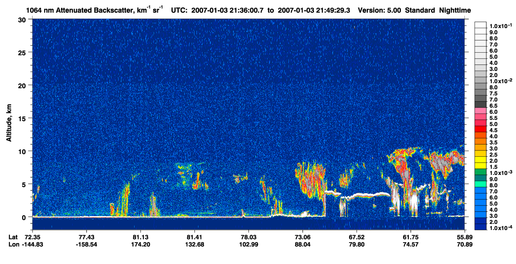Click the colorbar label 1.5
The height and width of the screenshot is (264, 516).
pyautogui.click(x=493, y=167)
